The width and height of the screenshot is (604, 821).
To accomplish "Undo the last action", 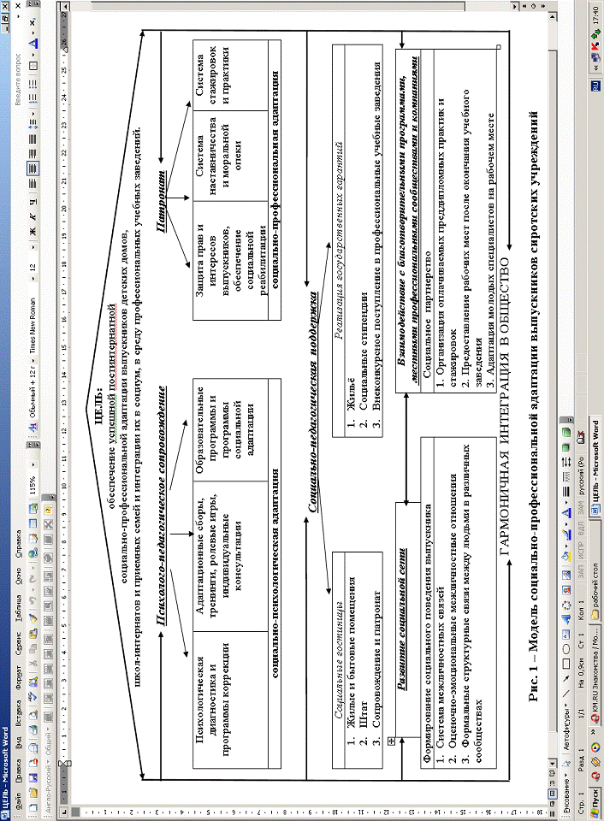I will [x=33, y=600].
